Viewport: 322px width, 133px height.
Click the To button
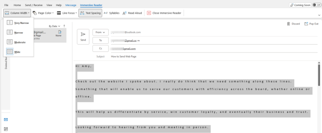point(100,40)
